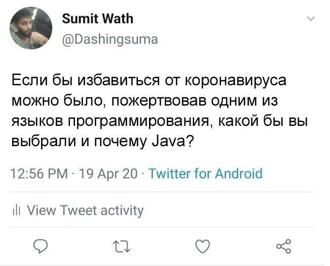Viewport: 330px width, 266px height.
Task: Click the reply speech bubble icon
Action: (41, 247)
